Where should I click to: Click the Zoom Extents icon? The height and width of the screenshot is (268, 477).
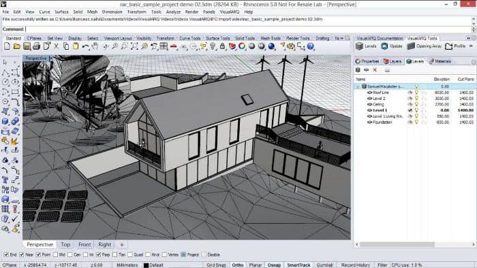pos(134,46)
